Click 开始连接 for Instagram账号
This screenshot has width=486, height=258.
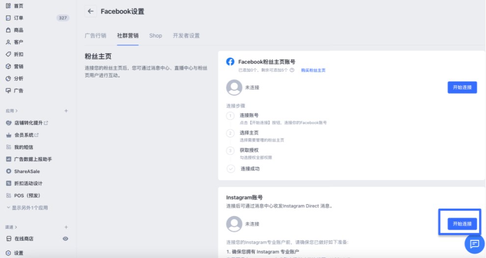(462, 224)
